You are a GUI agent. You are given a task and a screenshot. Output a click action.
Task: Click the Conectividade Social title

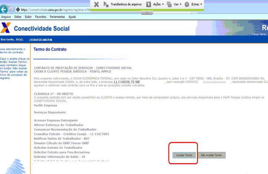[42, 29]
